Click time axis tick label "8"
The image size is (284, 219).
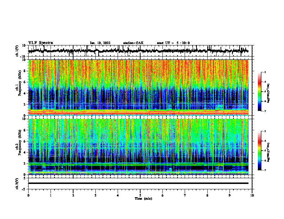coord(207,195)
